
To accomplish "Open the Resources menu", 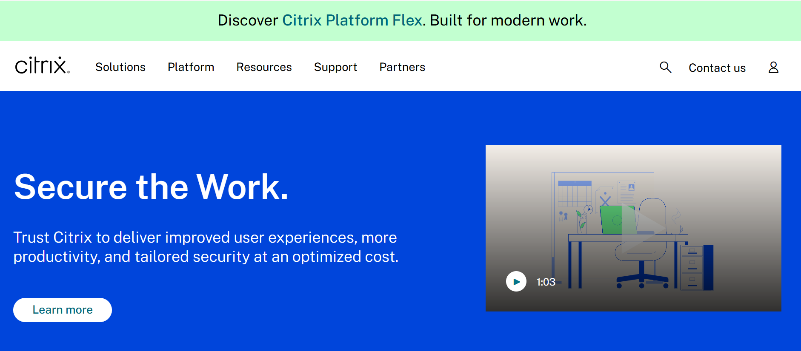I will pyautogui.click(x=264, y=67).
